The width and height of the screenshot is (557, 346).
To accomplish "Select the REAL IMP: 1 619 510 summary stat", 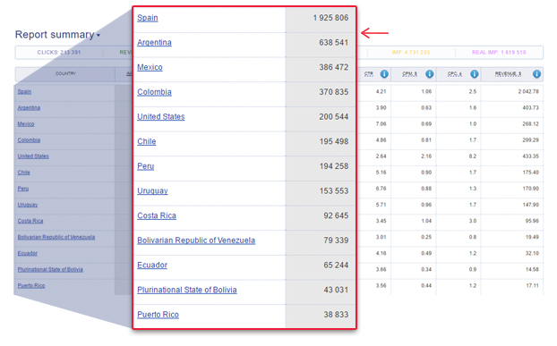I will [x=499, y=53].
